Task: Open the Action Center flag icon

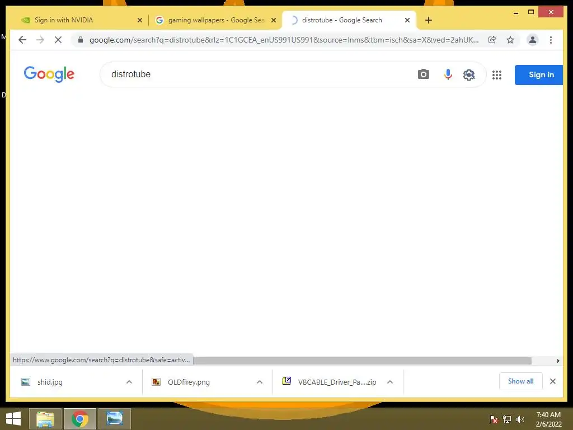Action: (x=494, y=419)
